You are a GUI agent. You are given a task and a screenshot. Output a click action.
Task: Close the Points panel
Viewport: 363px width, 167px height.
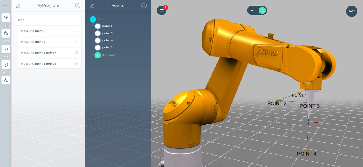[x=144, y=6]
